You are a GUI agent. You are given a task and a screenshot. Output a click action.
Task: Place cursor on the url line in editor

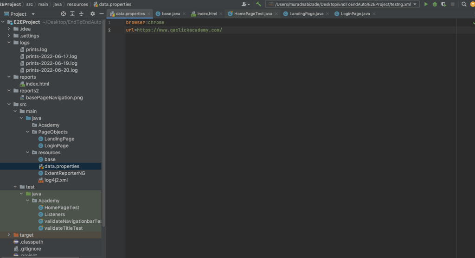174,30
